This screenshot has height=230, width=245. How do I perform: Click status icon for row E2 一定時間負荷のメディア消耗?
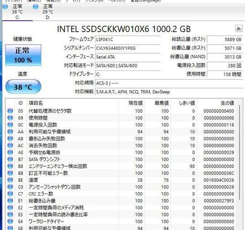click(10, 207)
